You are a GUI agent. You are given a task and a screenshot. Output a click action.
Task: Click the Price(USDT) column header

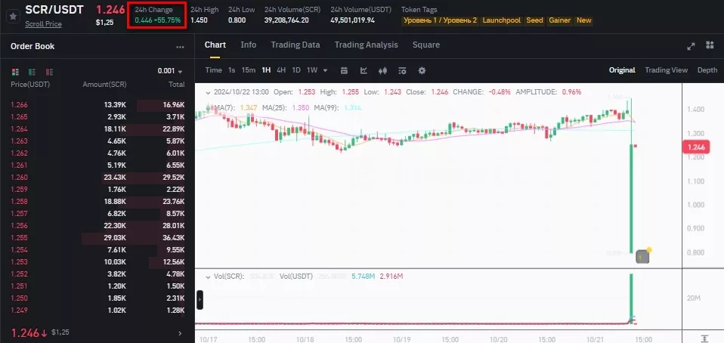coord(30,85)
